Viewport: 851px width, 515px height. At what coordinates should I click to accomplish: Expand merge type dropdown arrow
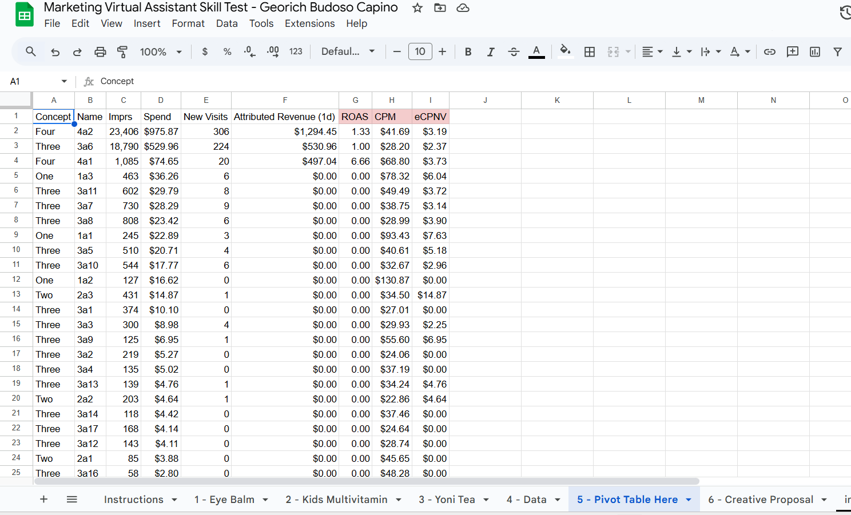click(x=628, y=52)
